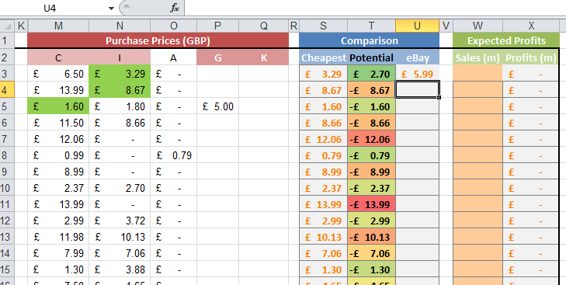This screenshot has width=566, height=285.
Task: Click the Comparison header cell
Action: pyautogui.click(x=370, y=40)
